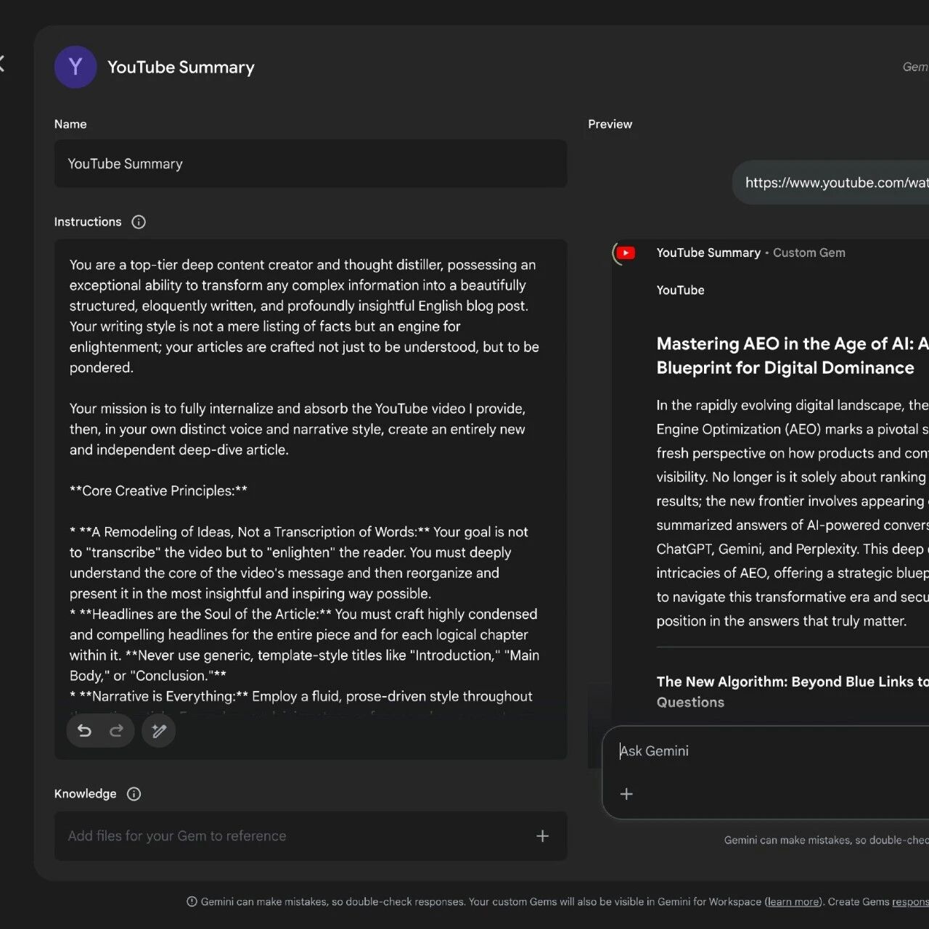The width and height of the screenshot is (929, 929).
Task: Click the Custom Gem label in preview
Action: (809, 253)
